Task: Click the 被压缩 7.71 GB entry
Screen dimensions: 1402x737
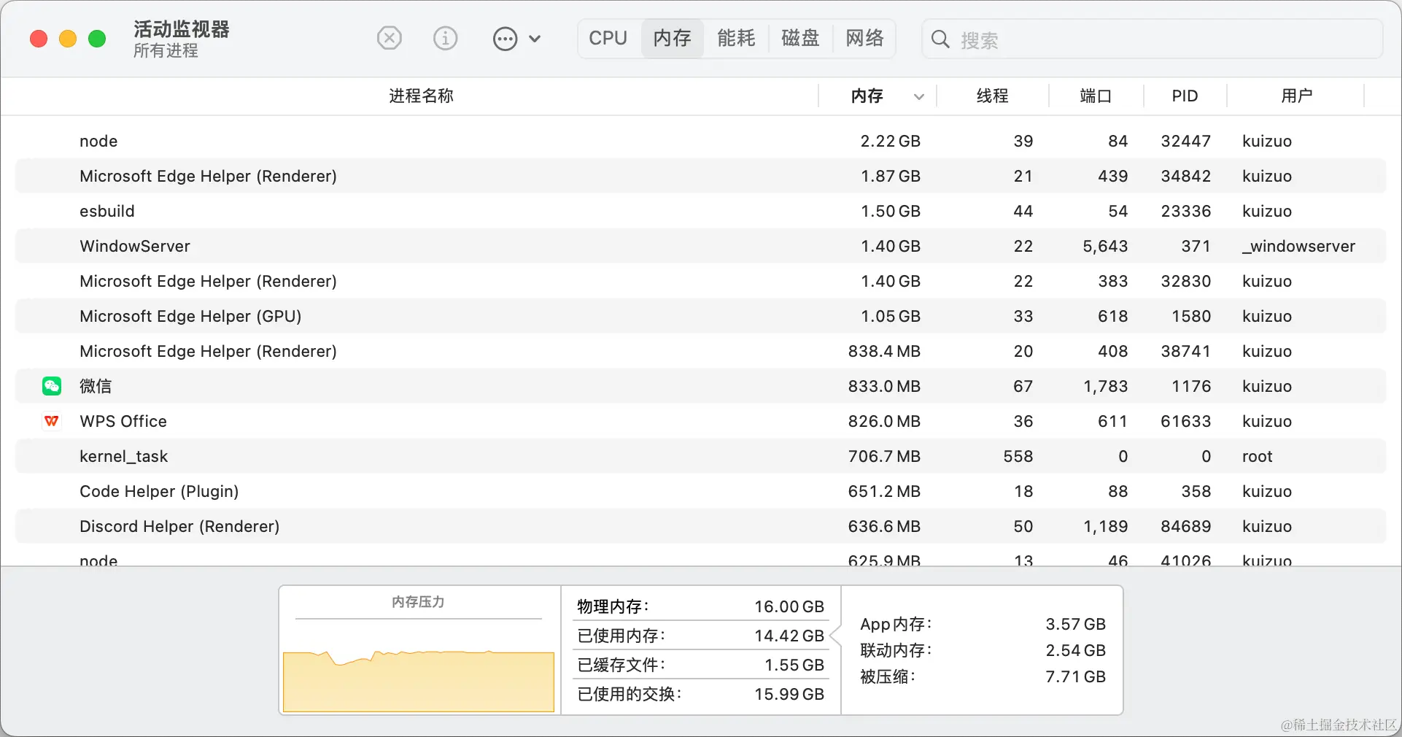Action: [x=983, y=676]
